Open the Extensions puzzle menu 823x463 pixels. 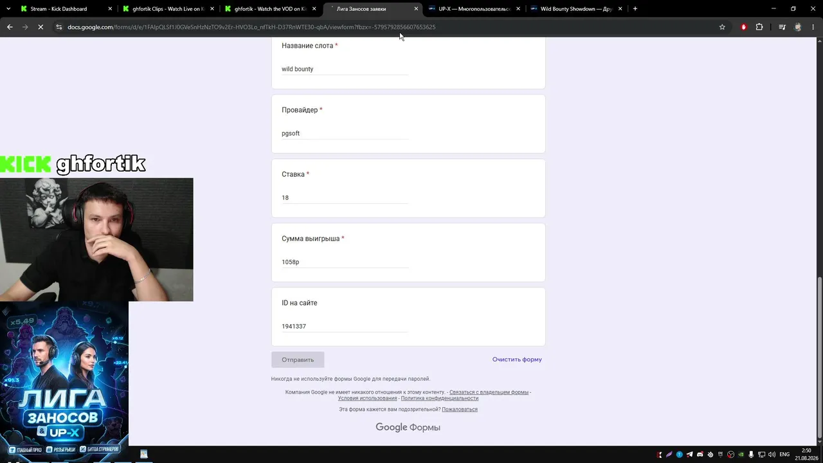(759, 27)
